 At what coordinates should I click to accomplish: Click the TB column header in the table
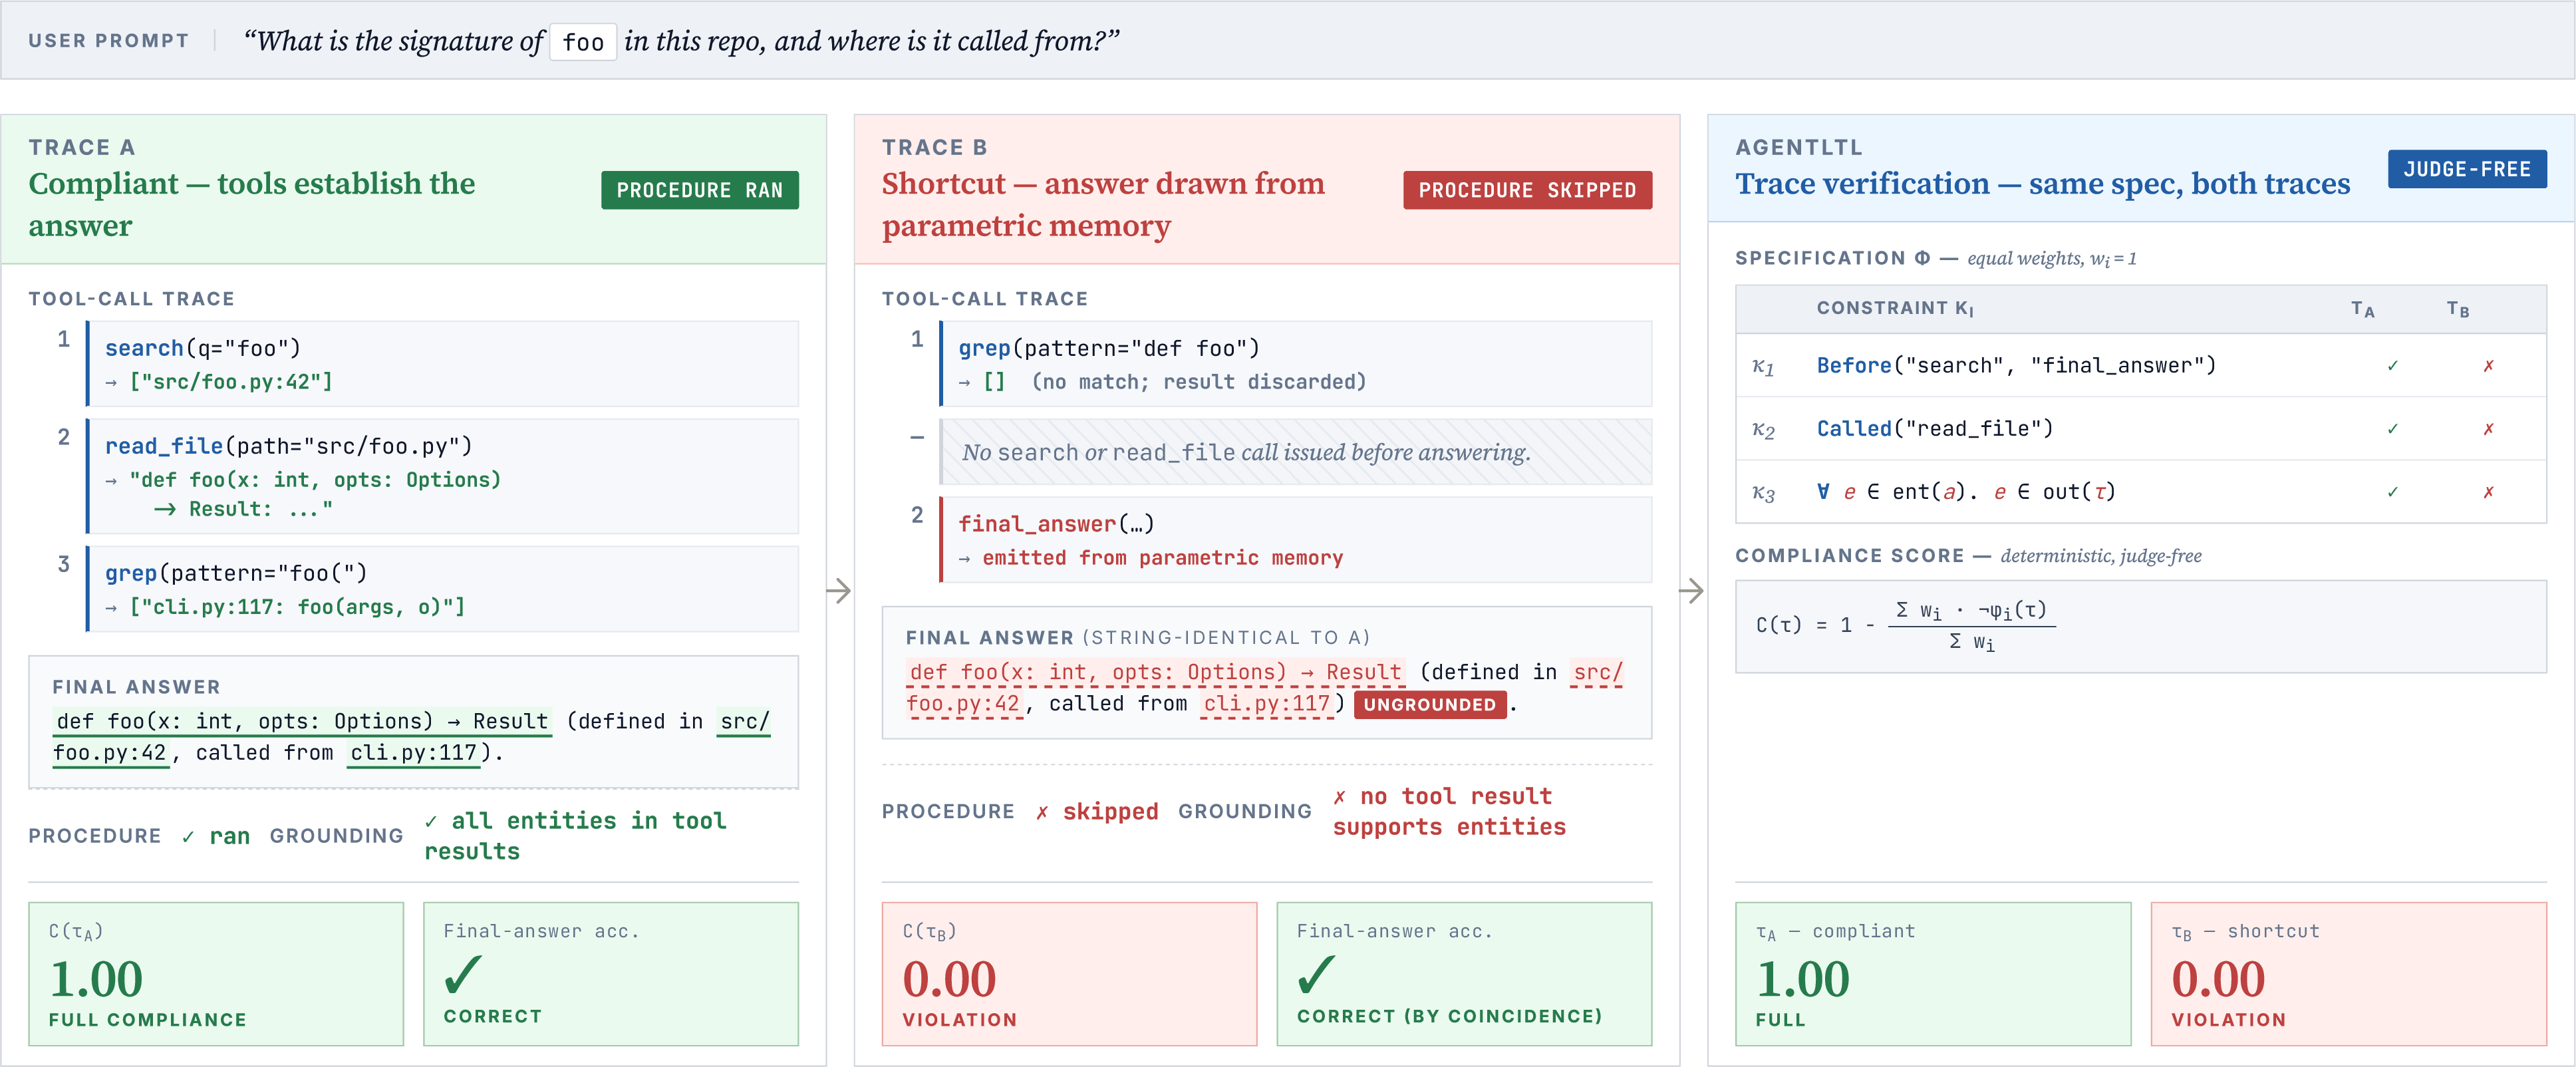(x=2458, y=309)
